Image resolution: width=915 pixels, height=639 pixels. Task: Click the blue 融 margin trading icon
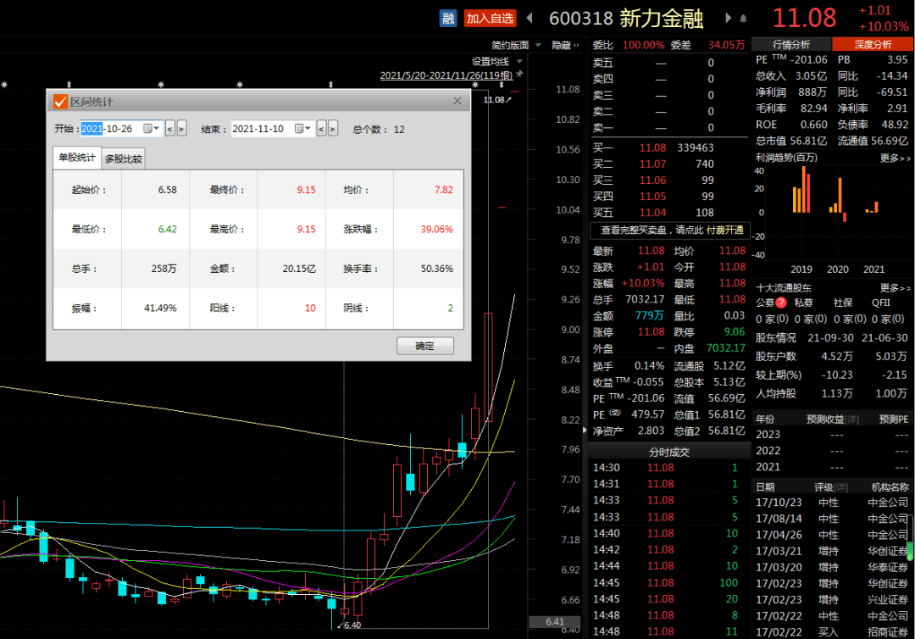click(x=448, y=18)
